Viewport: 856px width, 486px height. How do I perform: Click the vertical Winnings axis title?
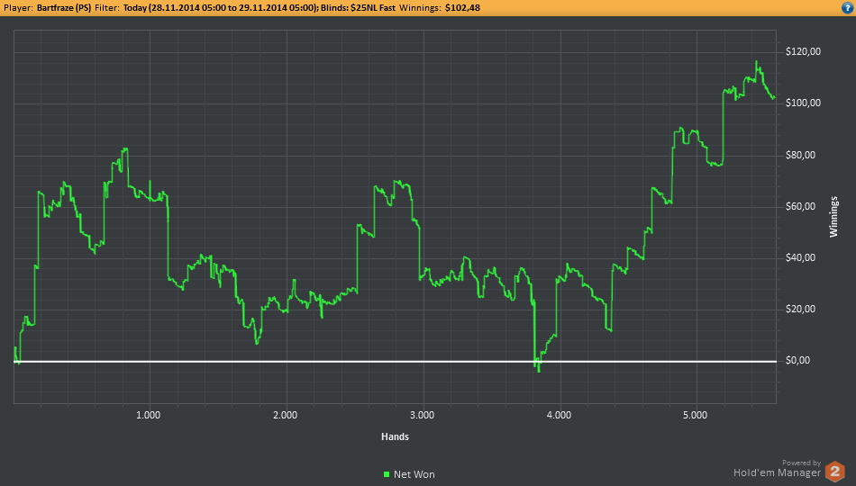[x=833, y=217]
